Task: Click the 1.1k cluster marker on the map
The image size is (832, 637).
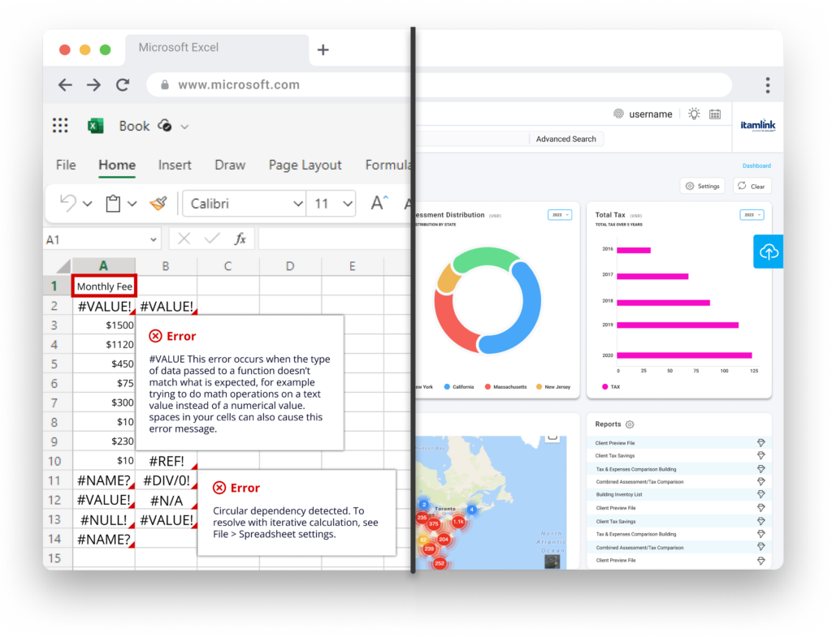Action: tap(458, 522)
